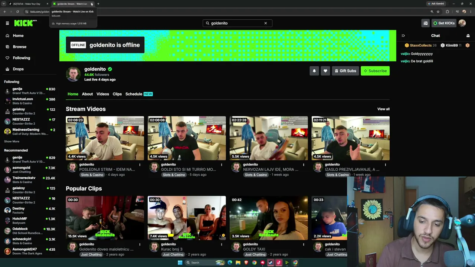The width and height of the screenshot is (475, 267).
Task: Open the POSLEDNJI STRIM video thumbnail
Action: click(x=105, y=138)
